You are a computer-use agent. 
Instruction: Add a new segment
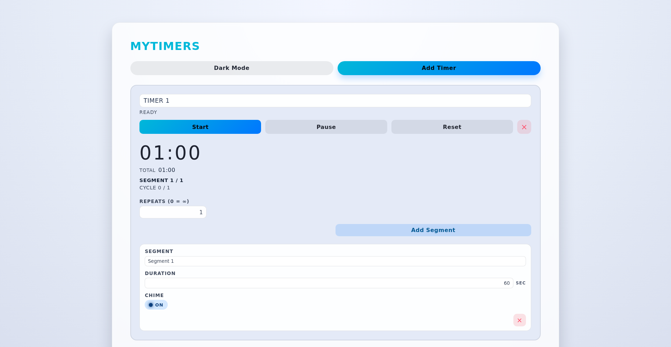coord(433,230)
